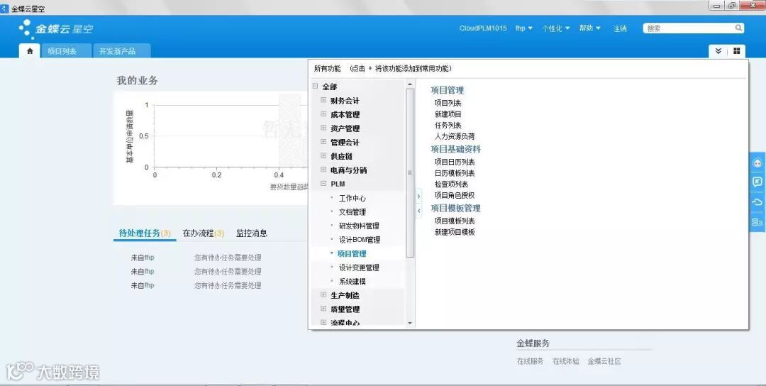Image resolution: width=766 pixels, height=386 pixels.
Task: Expand the 质量管理 tree node
Action: coord(323,309)
